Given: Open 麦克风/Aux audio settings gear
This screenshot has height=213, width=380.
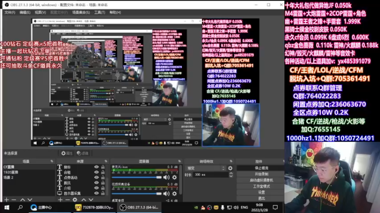Looking at the screenshot, I should (174, 177).
